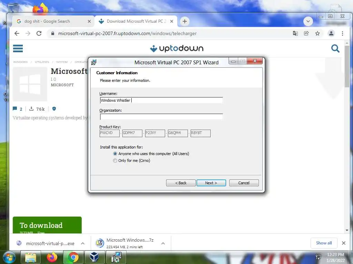
Task: Click the MICROSOFT developer link
Action: click(62, 85)
